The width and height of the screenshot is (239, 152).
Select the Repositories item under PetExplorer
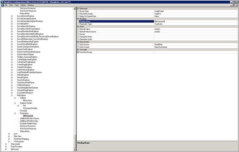(25, 131)
